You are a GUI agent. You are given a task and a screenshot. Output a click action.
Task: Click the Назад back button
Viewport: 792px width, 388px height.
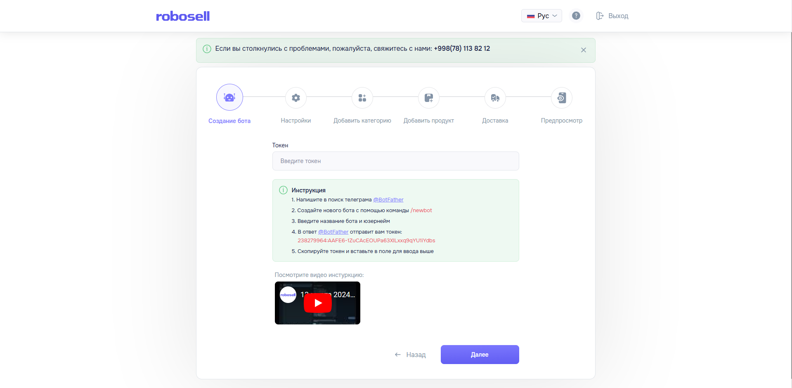click(410, 355)
